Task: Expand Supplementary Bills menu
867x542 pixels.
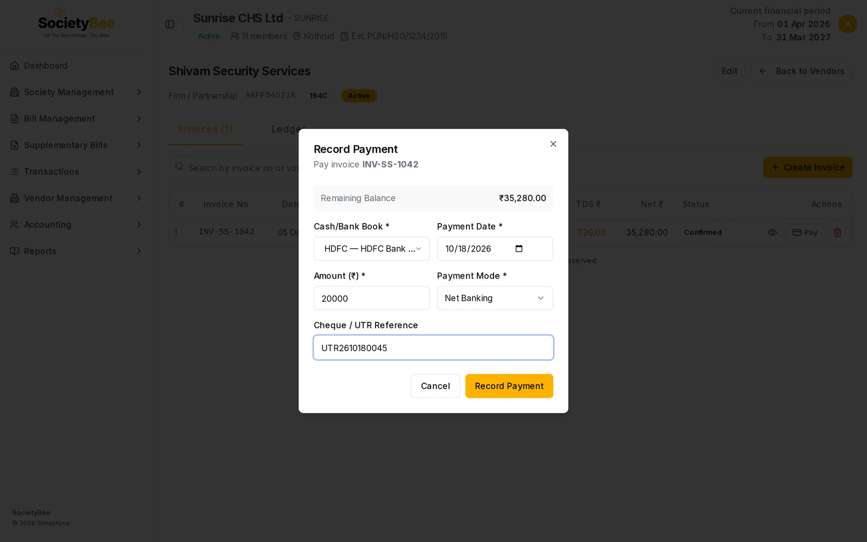Action: pyautogui.click(x=76, y=145)
